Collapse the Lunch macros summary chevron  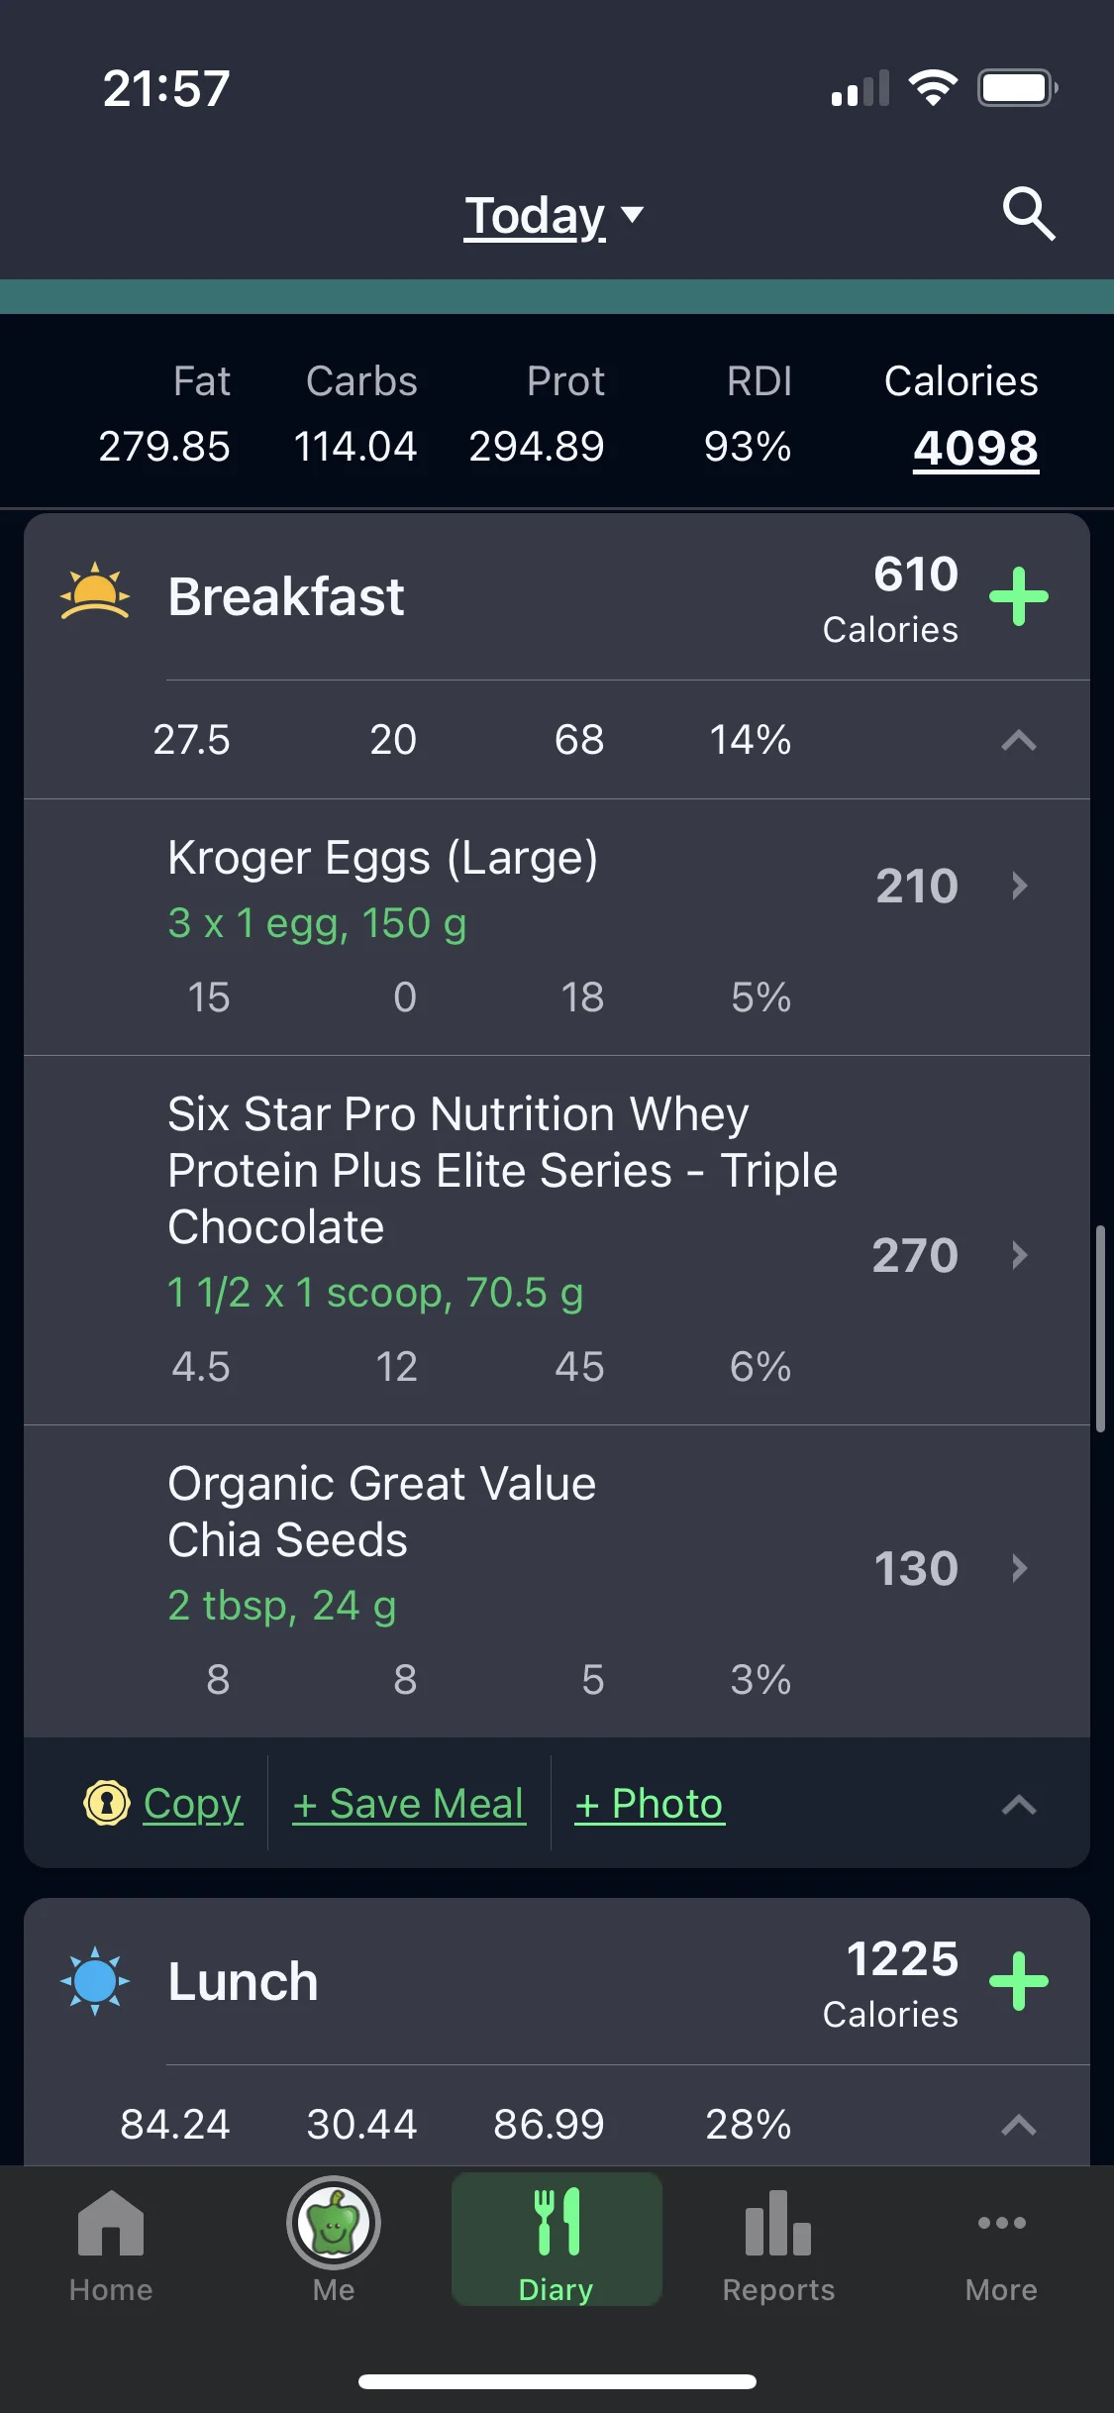[1019, 2125]
